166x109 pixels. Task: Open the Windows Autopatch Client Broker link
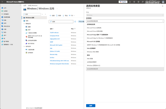pyautogui.click(x=59, y=64)
